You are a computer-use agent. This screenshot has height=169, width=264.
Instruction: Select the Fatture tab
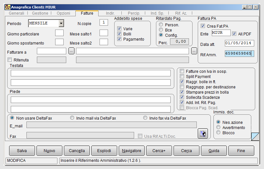[x=87, y=13]
